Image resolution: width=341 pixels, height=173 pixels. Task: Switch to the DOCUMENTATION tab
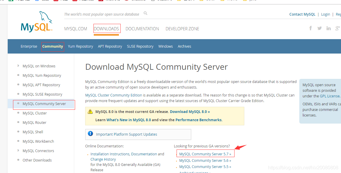tap(142, 29)
